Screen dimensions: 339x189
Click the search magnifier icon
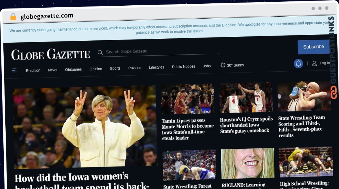[100, 52]
